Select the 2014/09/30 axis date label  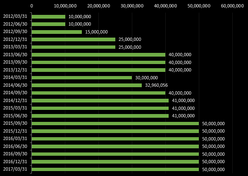tap(15, 93)
